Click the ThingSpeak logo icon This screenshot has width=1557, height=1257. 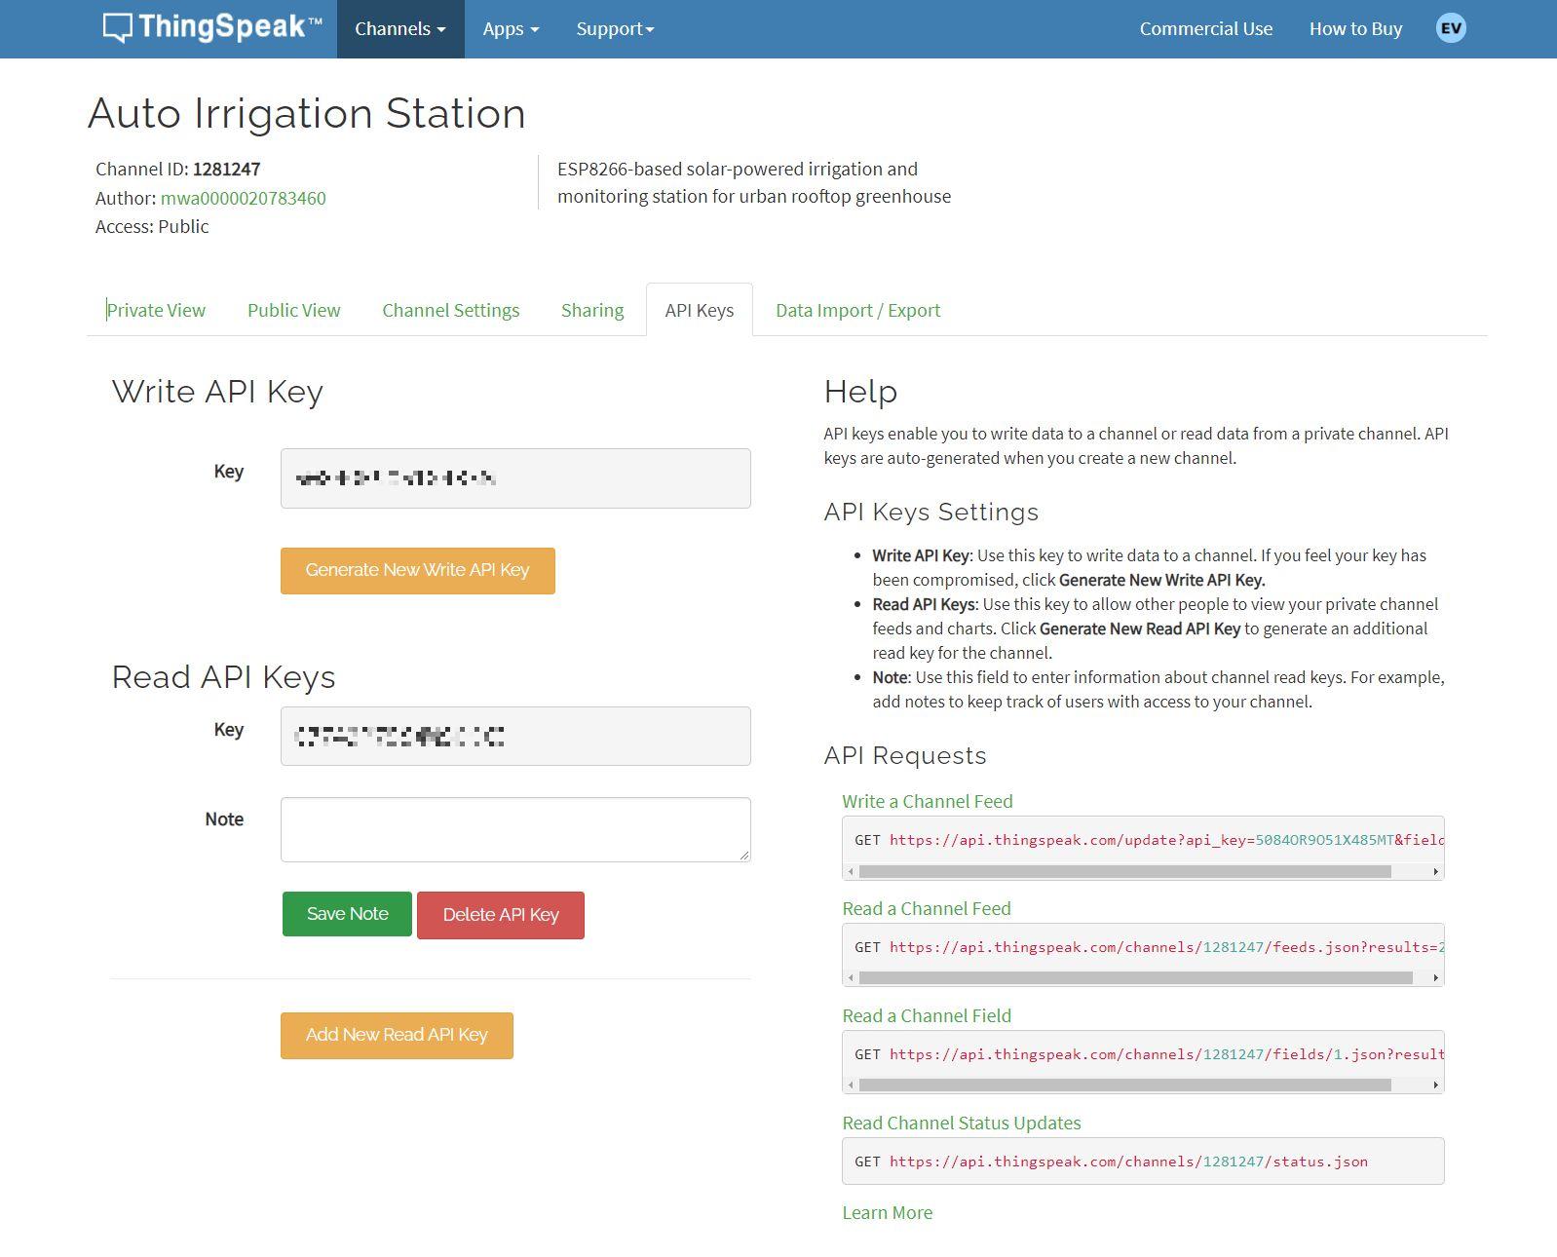[117, 28]
